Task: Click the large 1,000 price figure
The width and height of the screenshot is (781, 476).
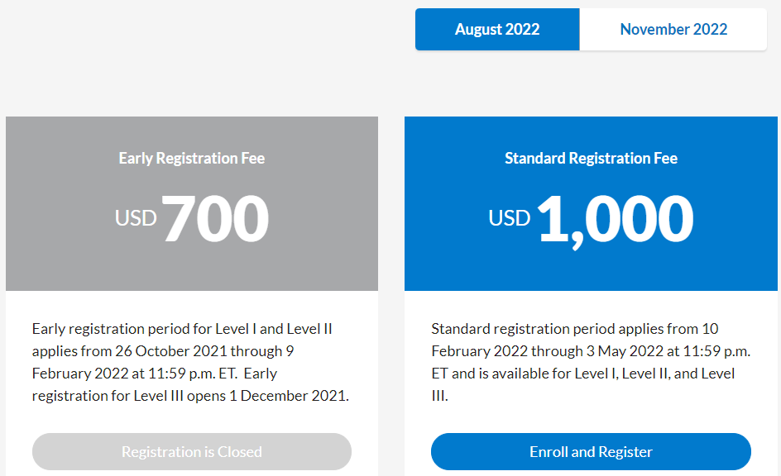Action: pos(616,219)
